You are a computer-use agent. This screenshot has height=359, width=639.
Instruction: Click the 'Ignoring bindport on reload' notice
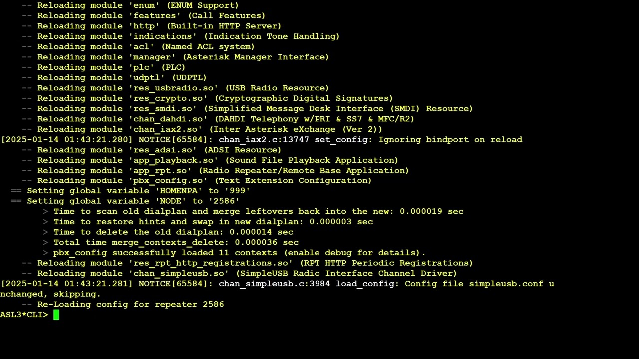[x=450, y=140]
